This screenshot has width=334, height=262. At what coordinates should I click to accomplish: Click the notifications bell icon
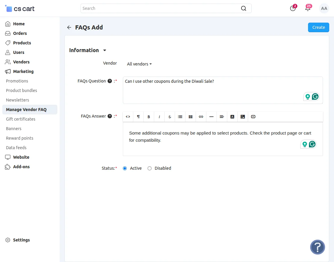click(x=308, y=8)
